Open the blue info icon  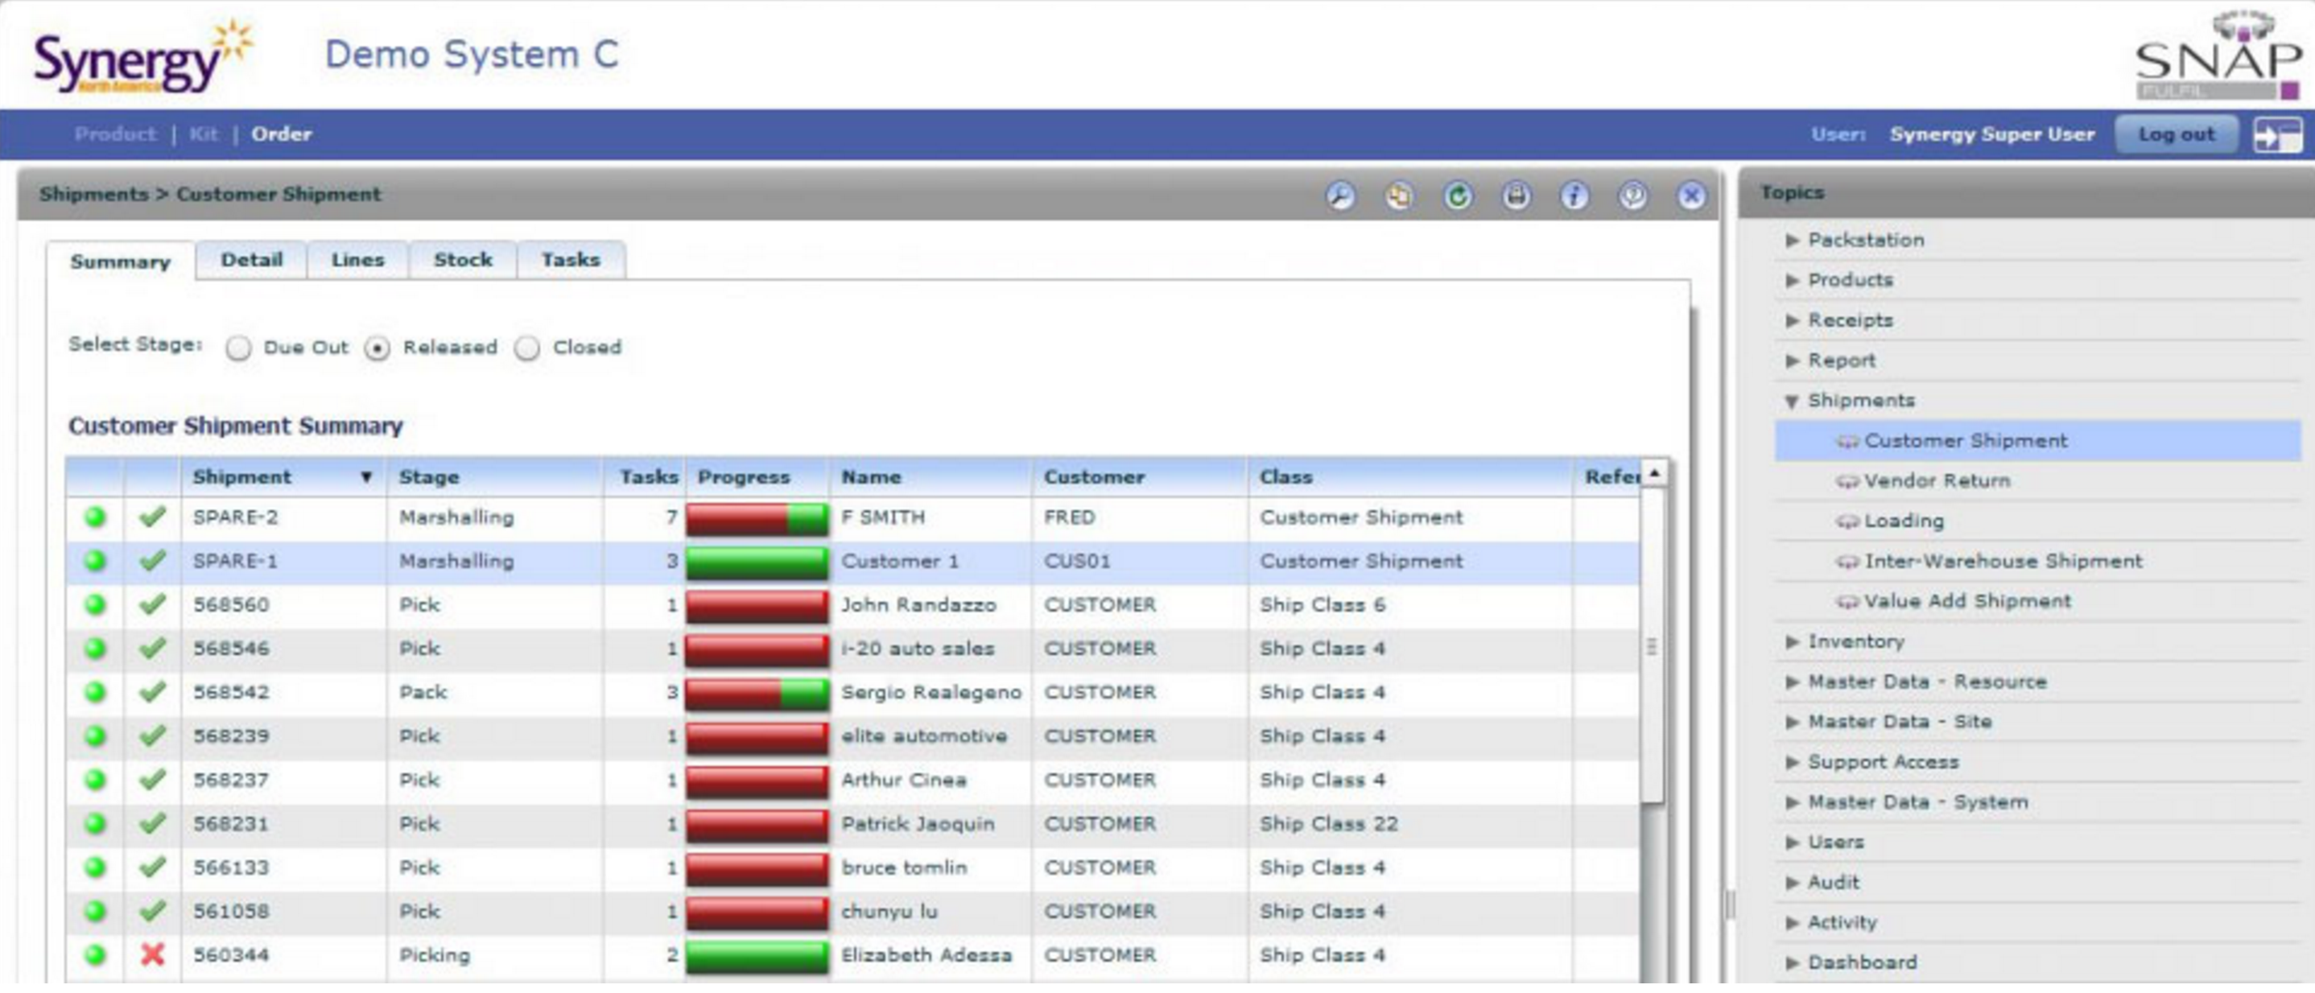[x=1574, y=195]
